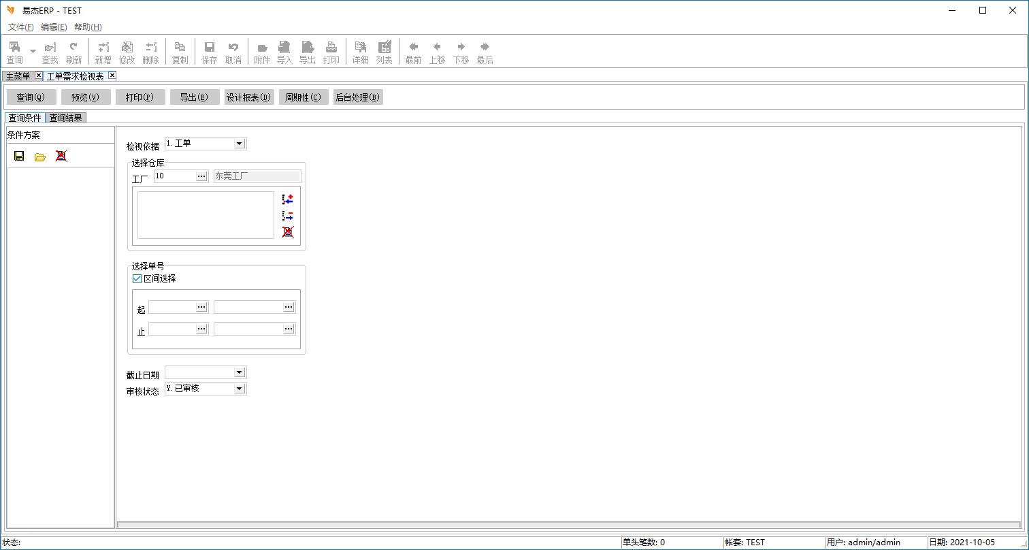Click the 查找 toolbar icon
The width and height of the screenshot is (1029, 550).
[50, 52]
